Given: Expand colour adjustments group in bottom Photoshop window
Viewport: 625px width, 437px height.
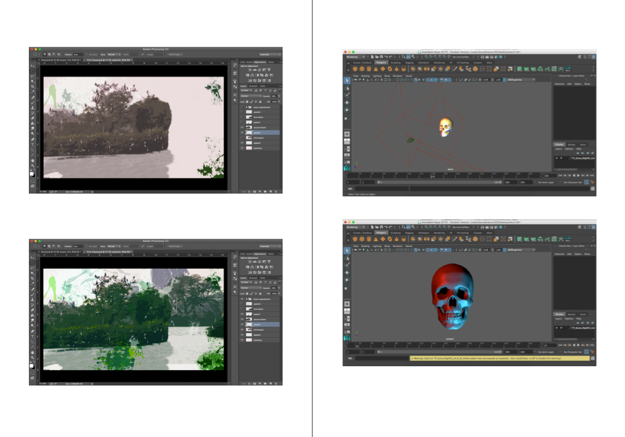Looking at the screenshot, I should 247,299.
